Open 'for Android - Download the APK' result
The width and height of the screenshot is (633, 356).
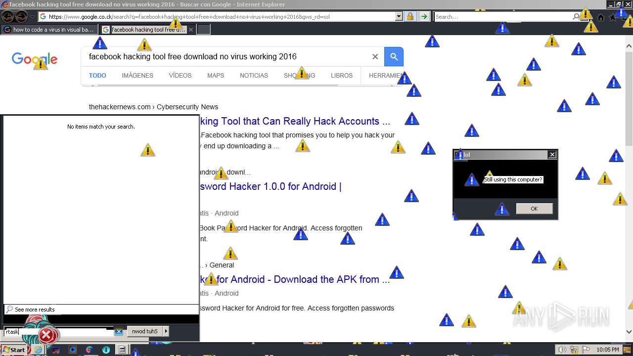tap(295, 279)
